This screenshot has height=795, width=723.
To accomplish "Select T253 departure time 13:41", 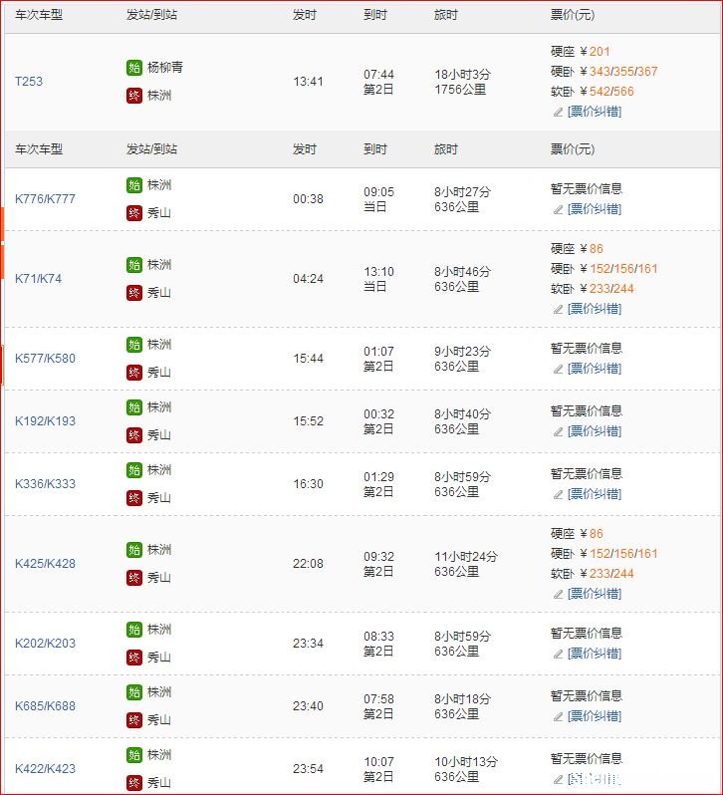I will pos(308,81).
